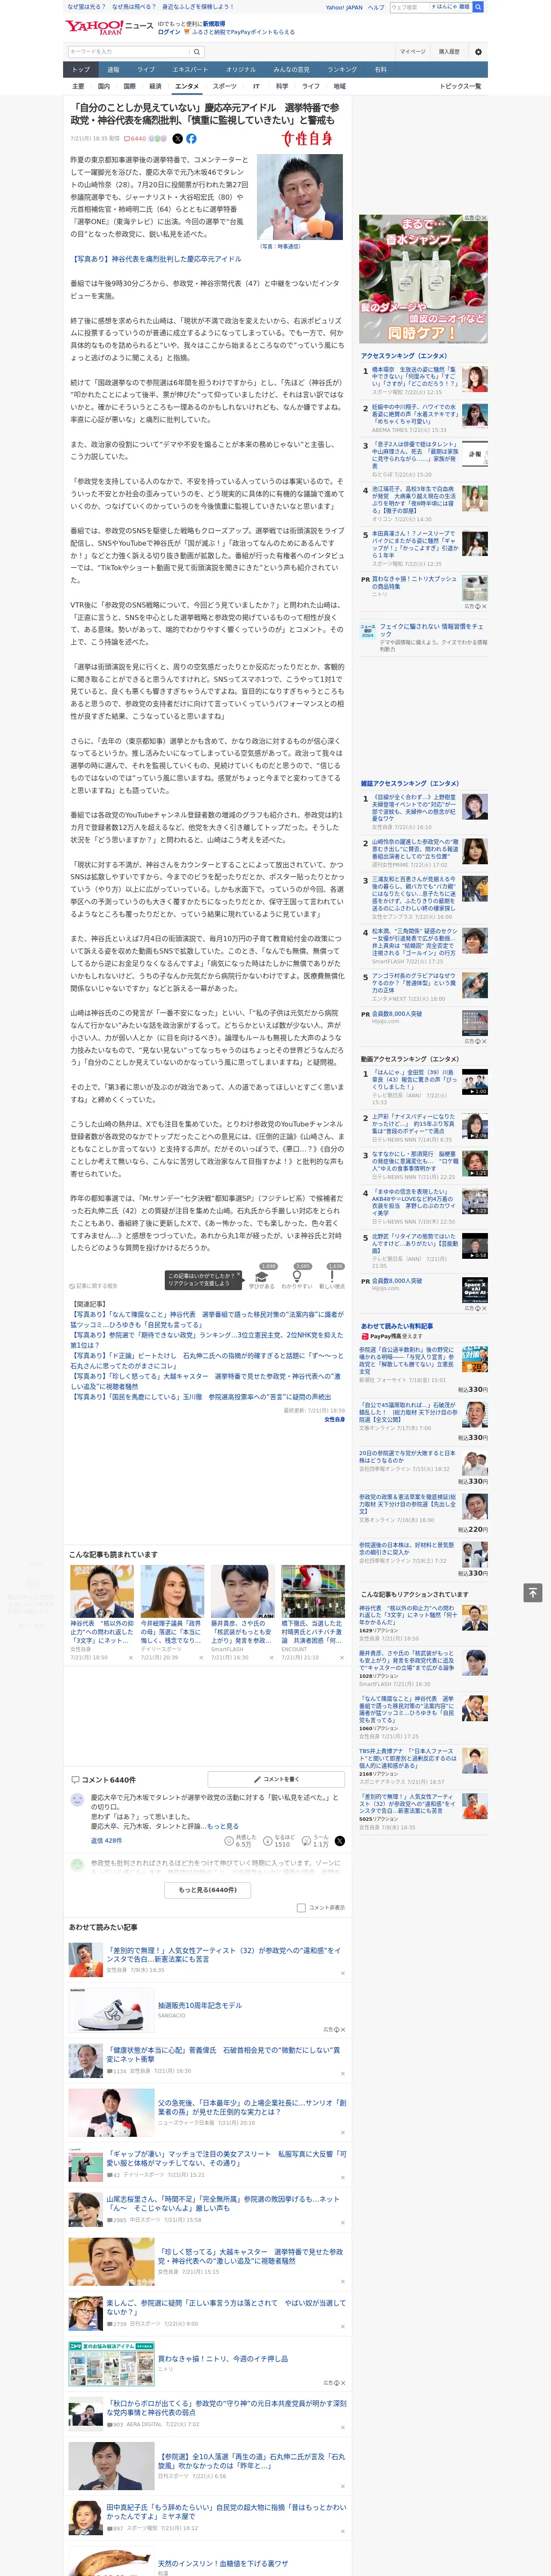The height and width of the screenshot is (2576, 551).
Task: Share first comment via X icon
Action: pyautogui.click(x=340, y=1841)
